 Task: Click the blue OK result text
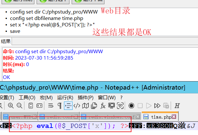(x=6, y=77)
